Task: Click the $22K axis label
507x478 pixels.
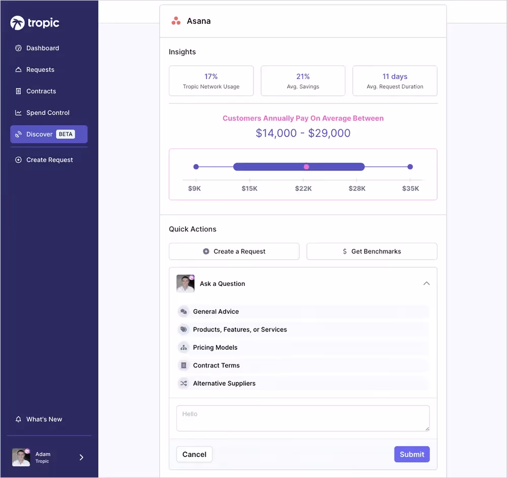Action: (x=303, y=189)
